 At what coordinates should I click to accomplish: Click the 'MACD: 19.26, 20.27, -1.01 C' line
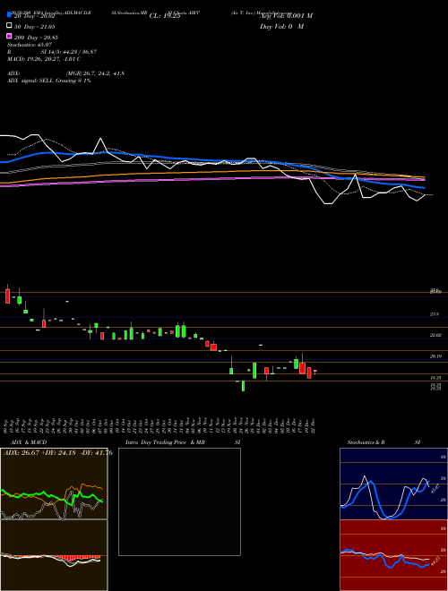[44, 59]
